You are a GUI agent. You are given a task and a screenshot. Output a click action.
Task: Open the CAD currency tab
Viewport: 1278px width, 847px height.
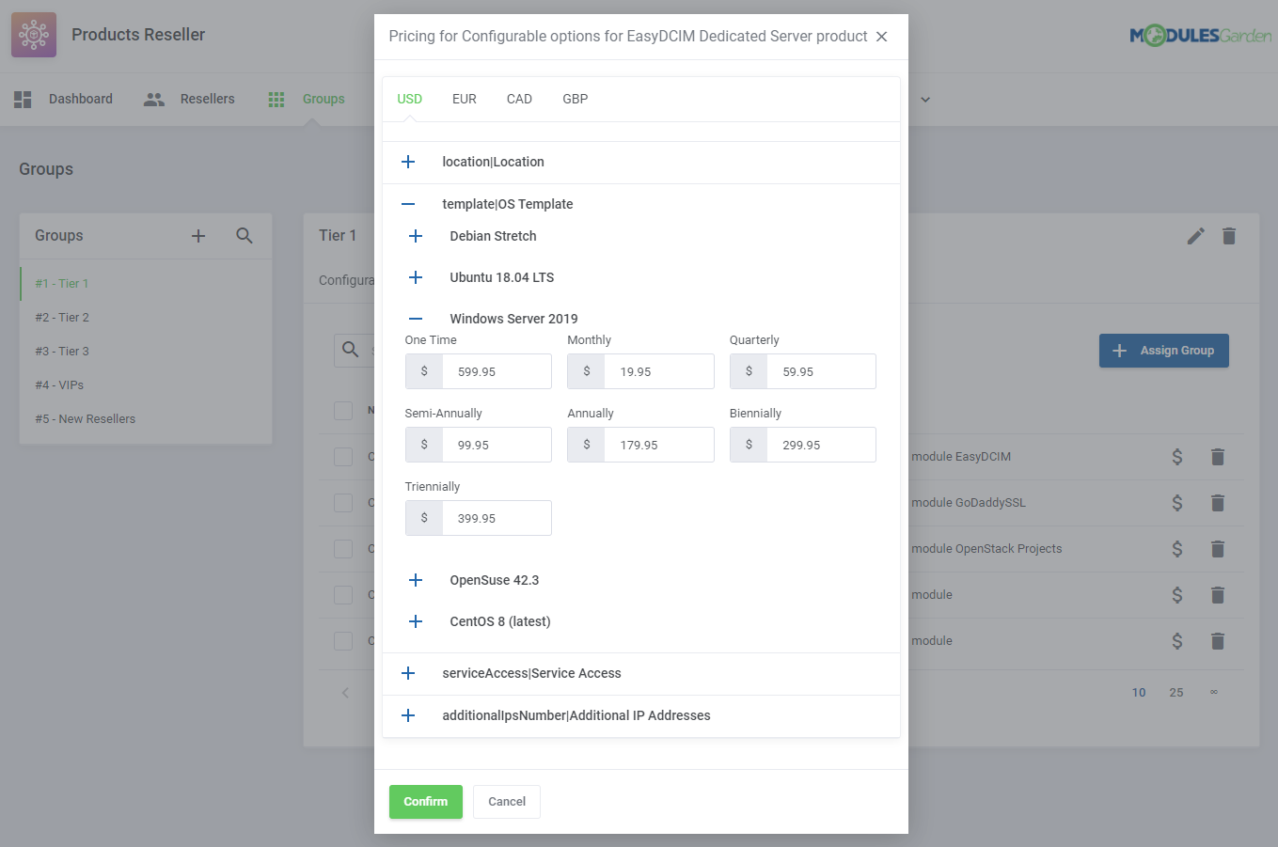[x=519, y=98]
